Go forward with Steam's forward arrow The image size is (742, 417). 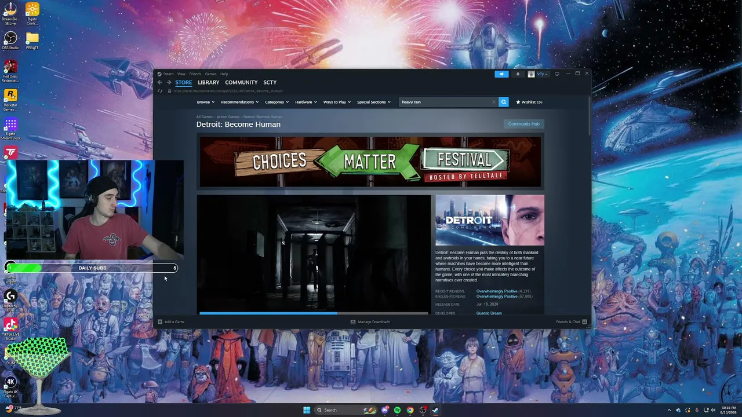point(169,82)
